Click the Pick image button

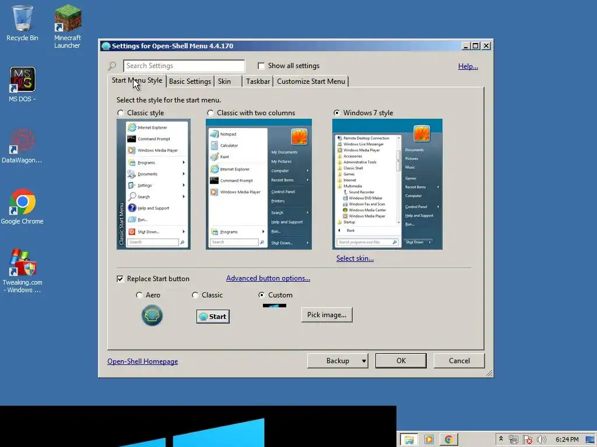pos(326,315)
